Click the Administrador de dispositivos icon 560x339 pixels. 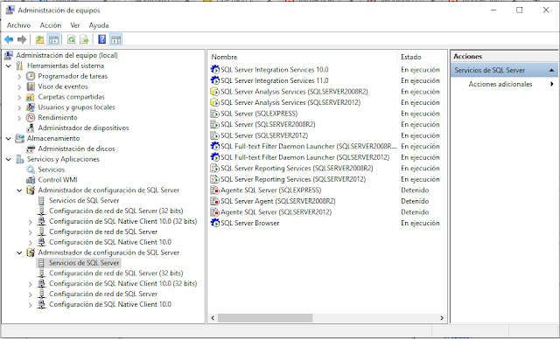(x=31, y=128)
